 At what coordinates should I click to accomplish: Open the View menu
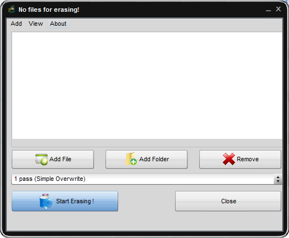pos(35,24)
